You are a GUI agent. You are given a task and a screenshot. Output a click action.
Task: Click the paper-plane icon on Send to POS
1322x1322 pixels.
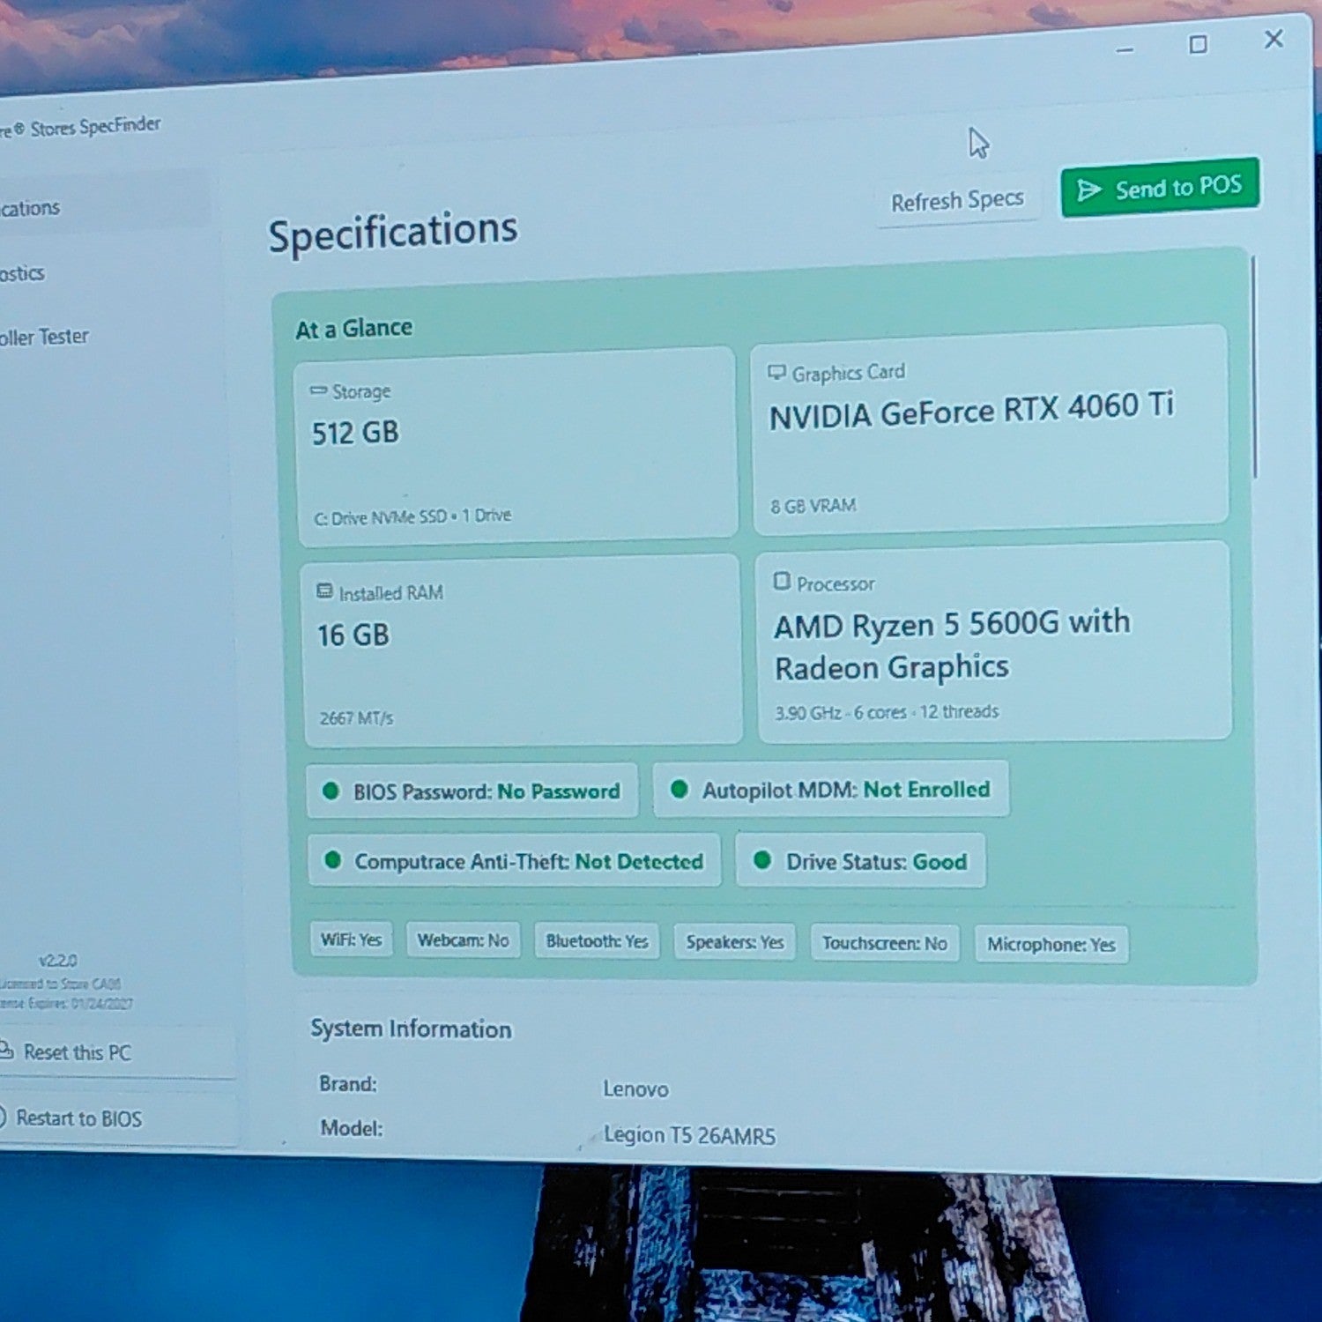coord(1089,190)
